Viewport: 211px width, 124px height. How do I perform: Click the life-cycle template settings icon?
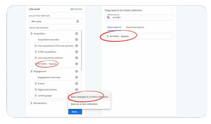coord(78,21)
